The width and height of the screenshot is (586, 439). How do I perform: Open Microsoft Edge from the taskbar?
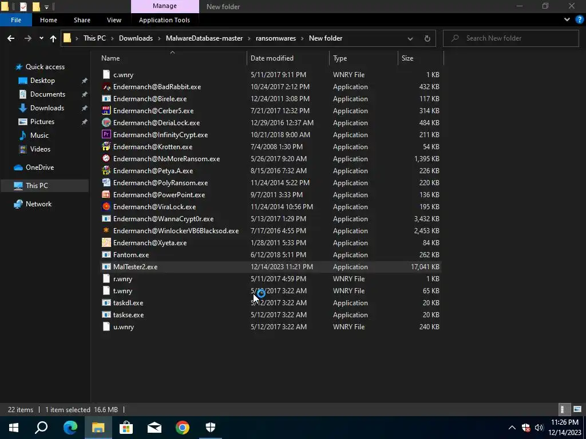[x=70, y=428]
